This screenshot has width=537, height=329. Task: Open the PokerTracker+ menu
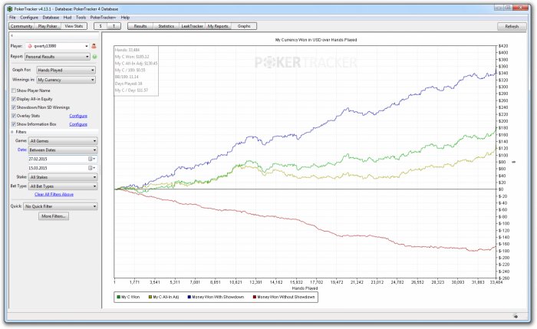point(103,18)
